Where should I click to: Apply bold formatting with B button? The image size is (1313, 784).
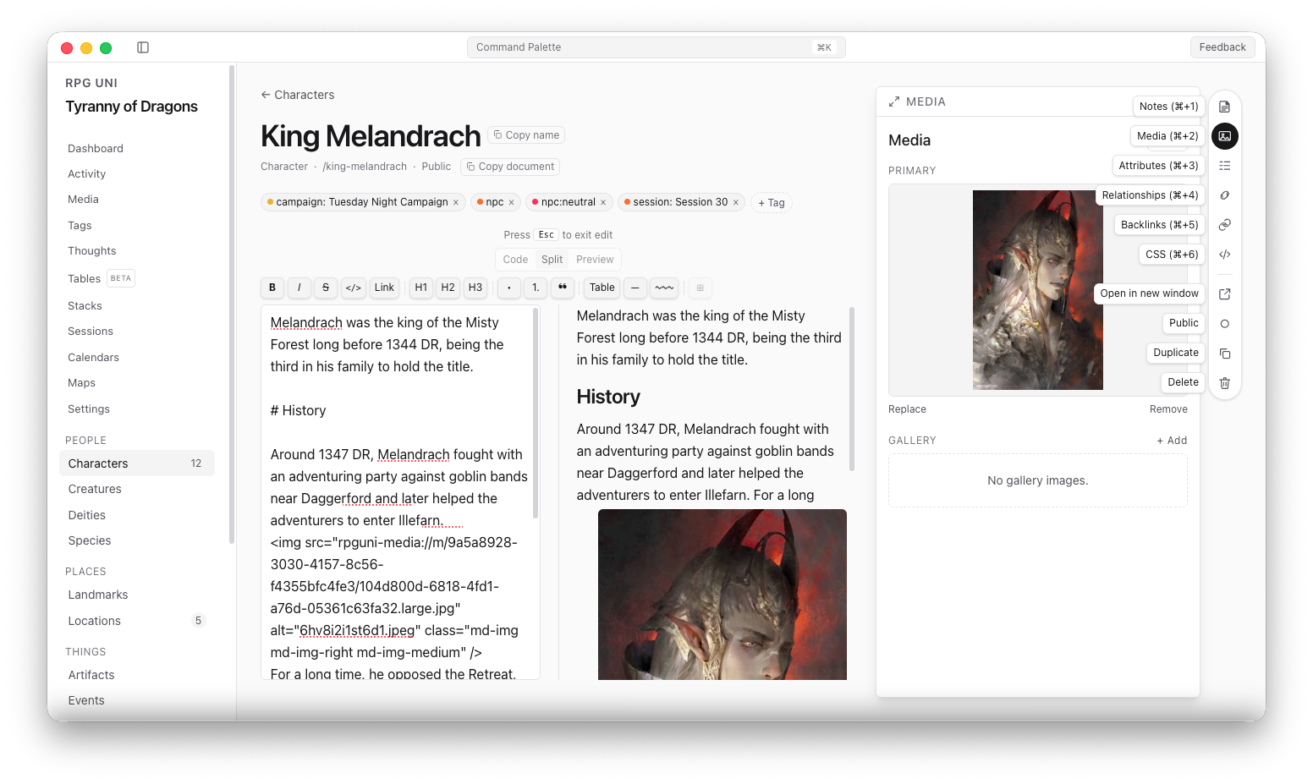(x=272, y=288)
